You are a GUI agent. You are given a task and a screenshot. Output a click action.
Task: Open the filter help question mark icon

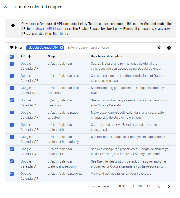click(x=169, y=48)
